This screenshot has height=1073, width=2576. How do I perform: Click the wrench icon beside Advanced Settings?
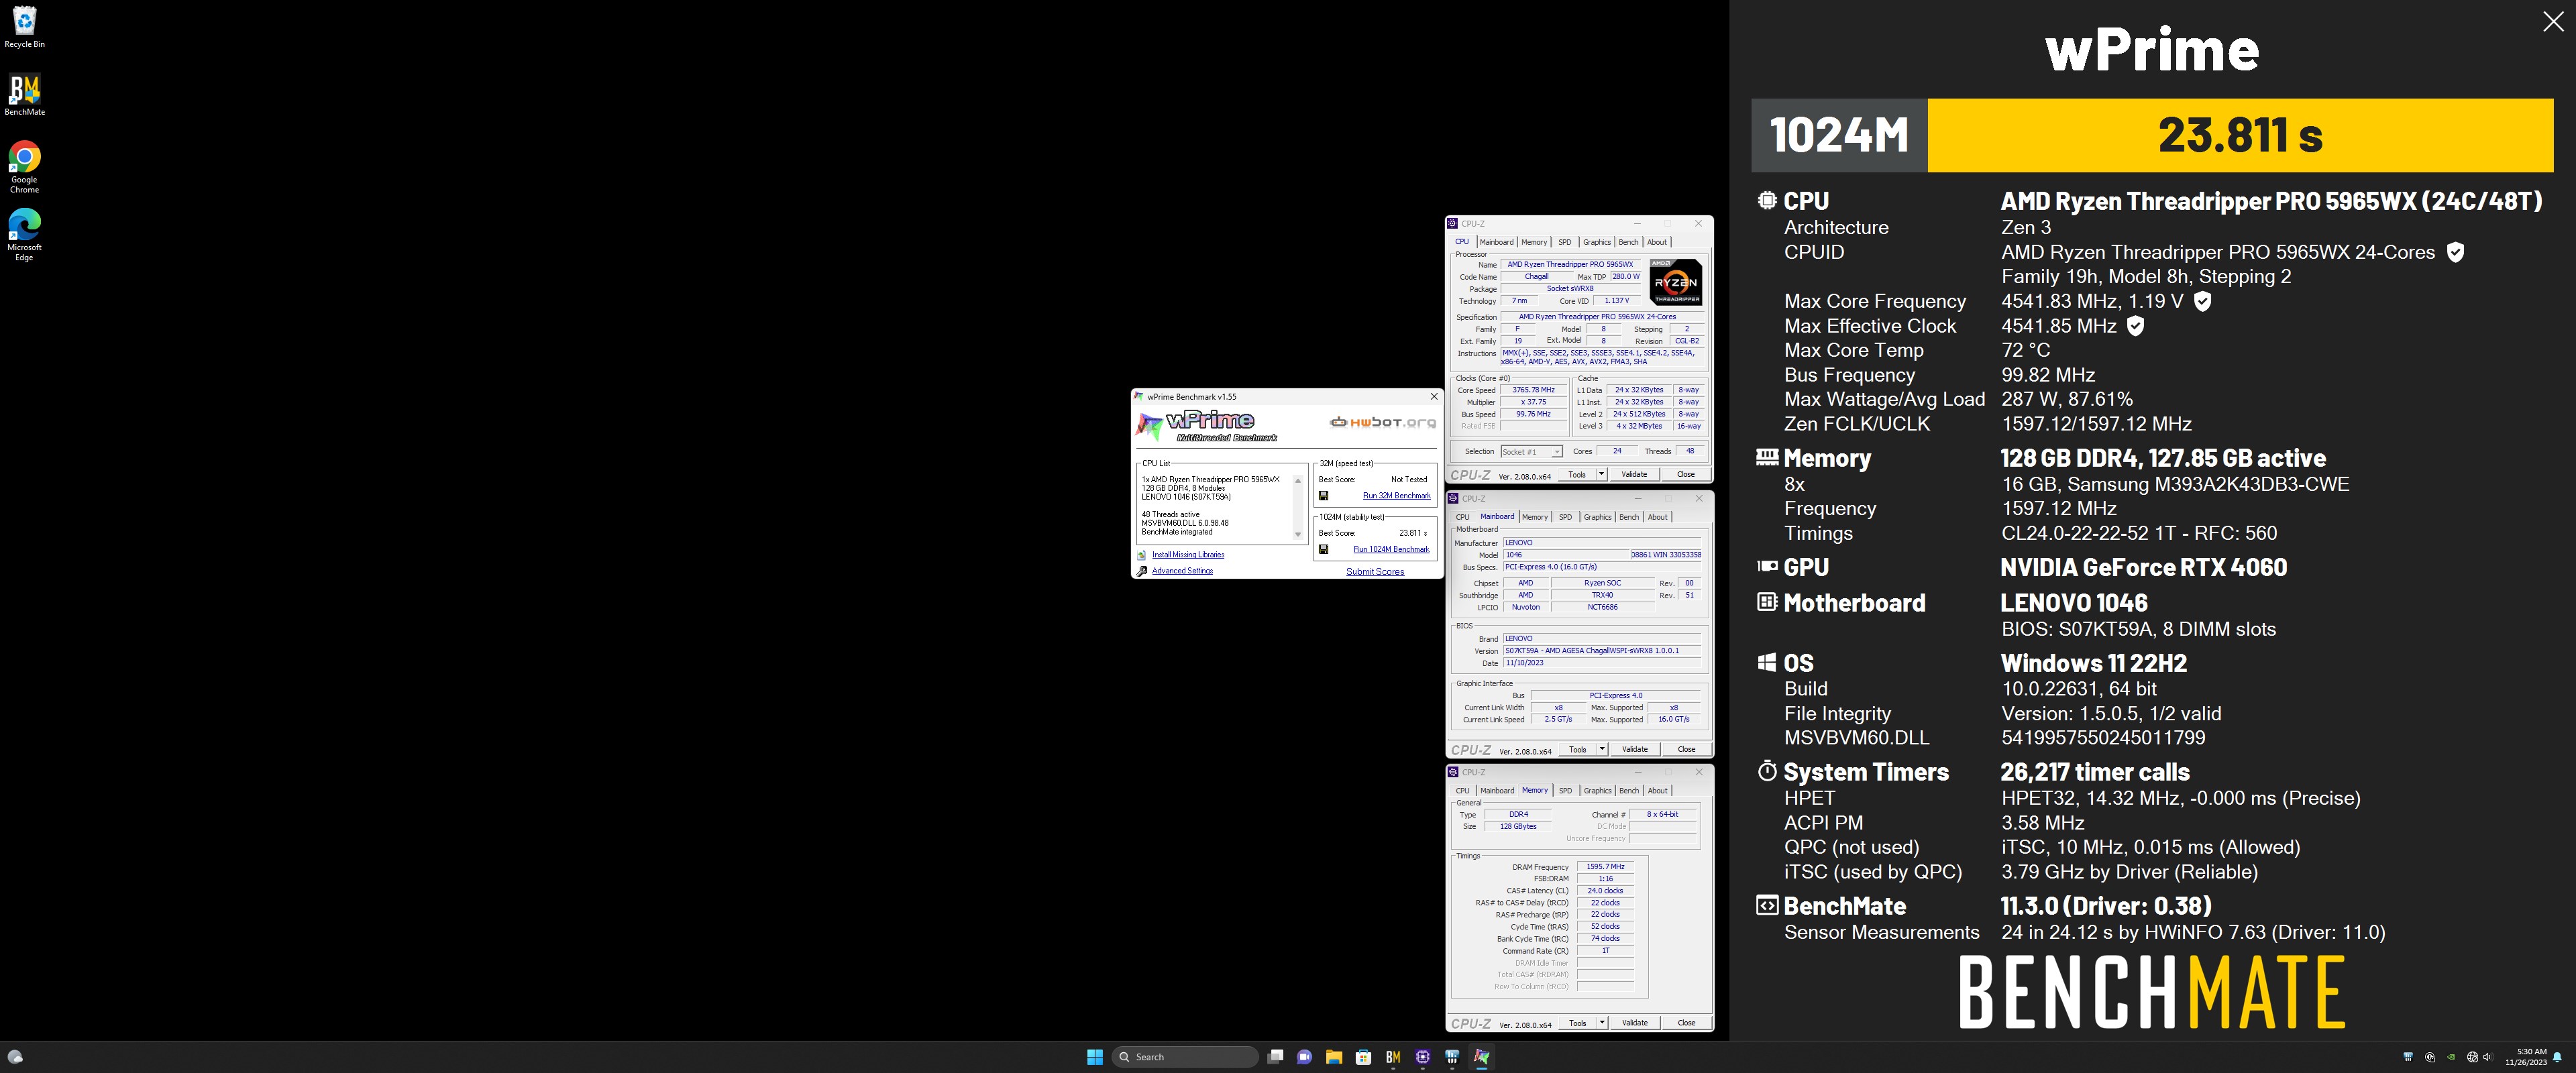point(1142,571)
